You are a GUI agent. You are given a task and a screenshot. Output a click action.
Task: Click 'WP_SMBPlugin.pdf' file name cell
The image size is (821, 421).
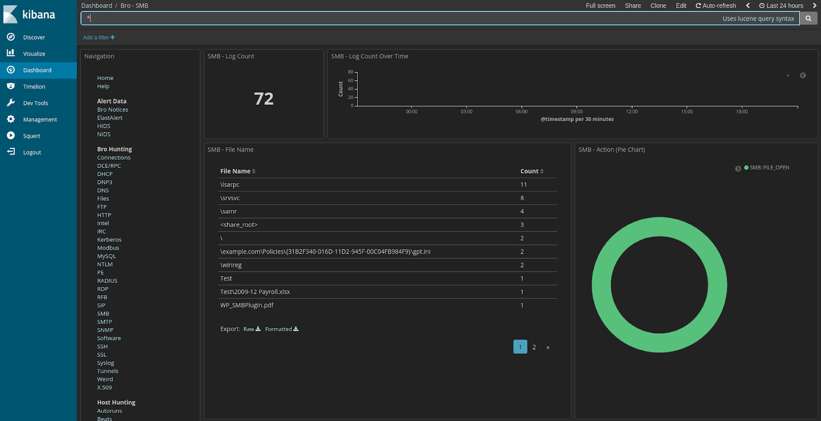point(247,305)
